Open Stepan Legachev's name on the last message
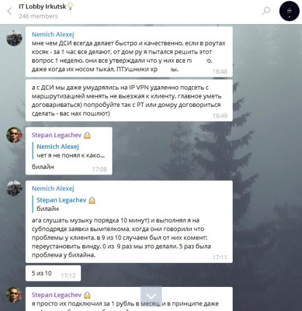The height and width of the screenshot is (311, 302). point(56,295)
